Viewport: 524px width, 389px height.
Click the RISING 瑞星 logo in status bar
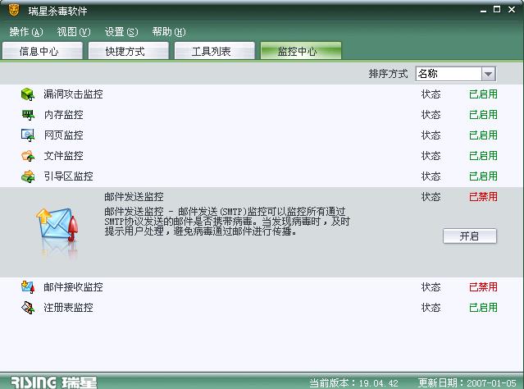tap(53, 382)
